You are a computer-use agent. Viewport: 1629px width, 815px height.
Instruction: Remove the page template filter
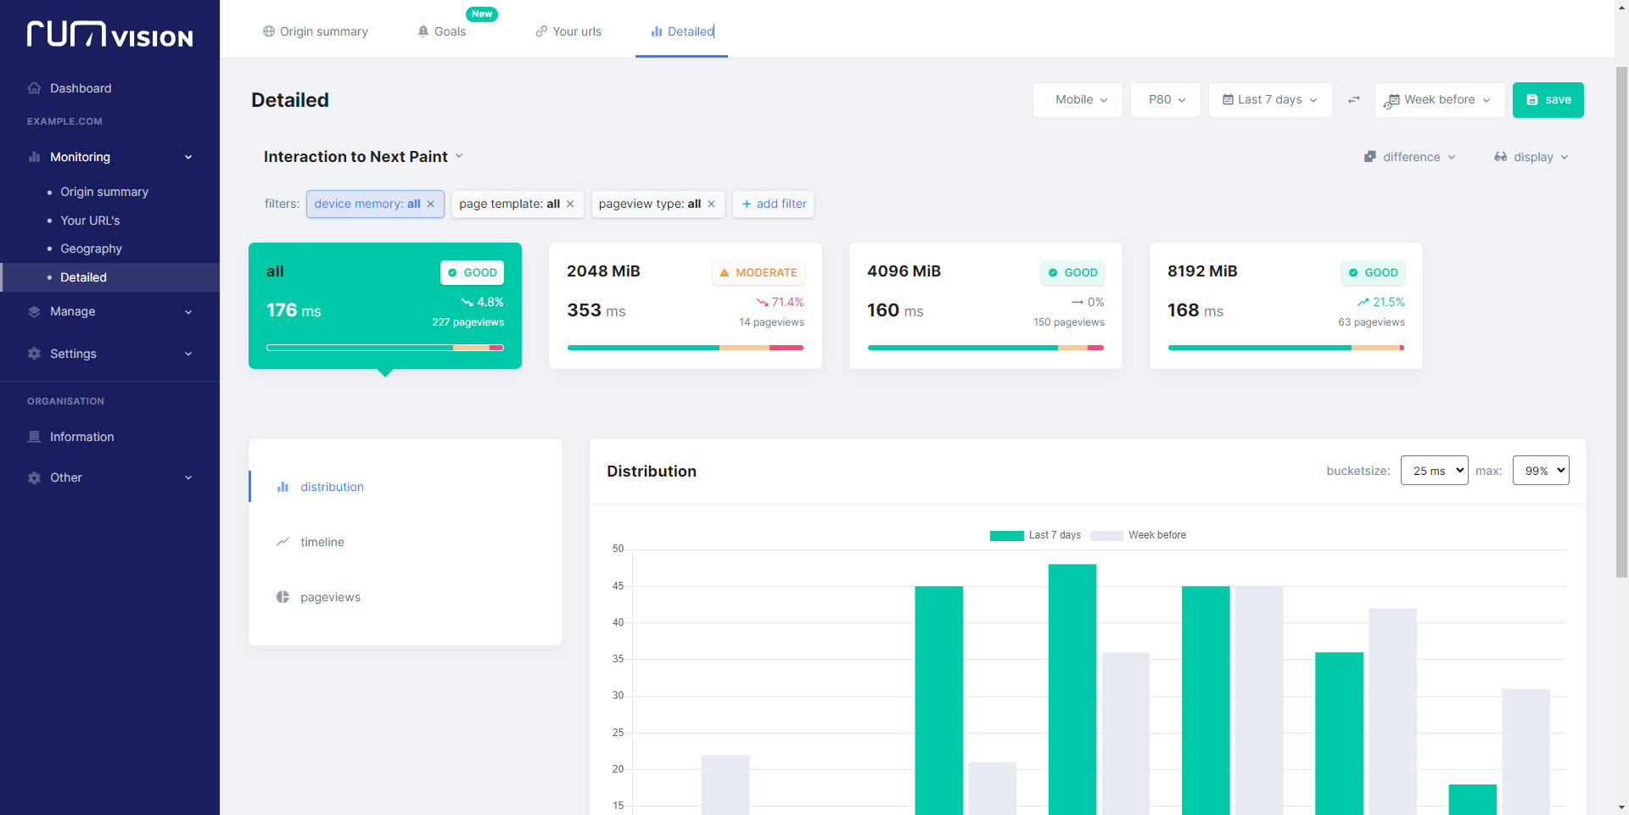pos(570,204)
